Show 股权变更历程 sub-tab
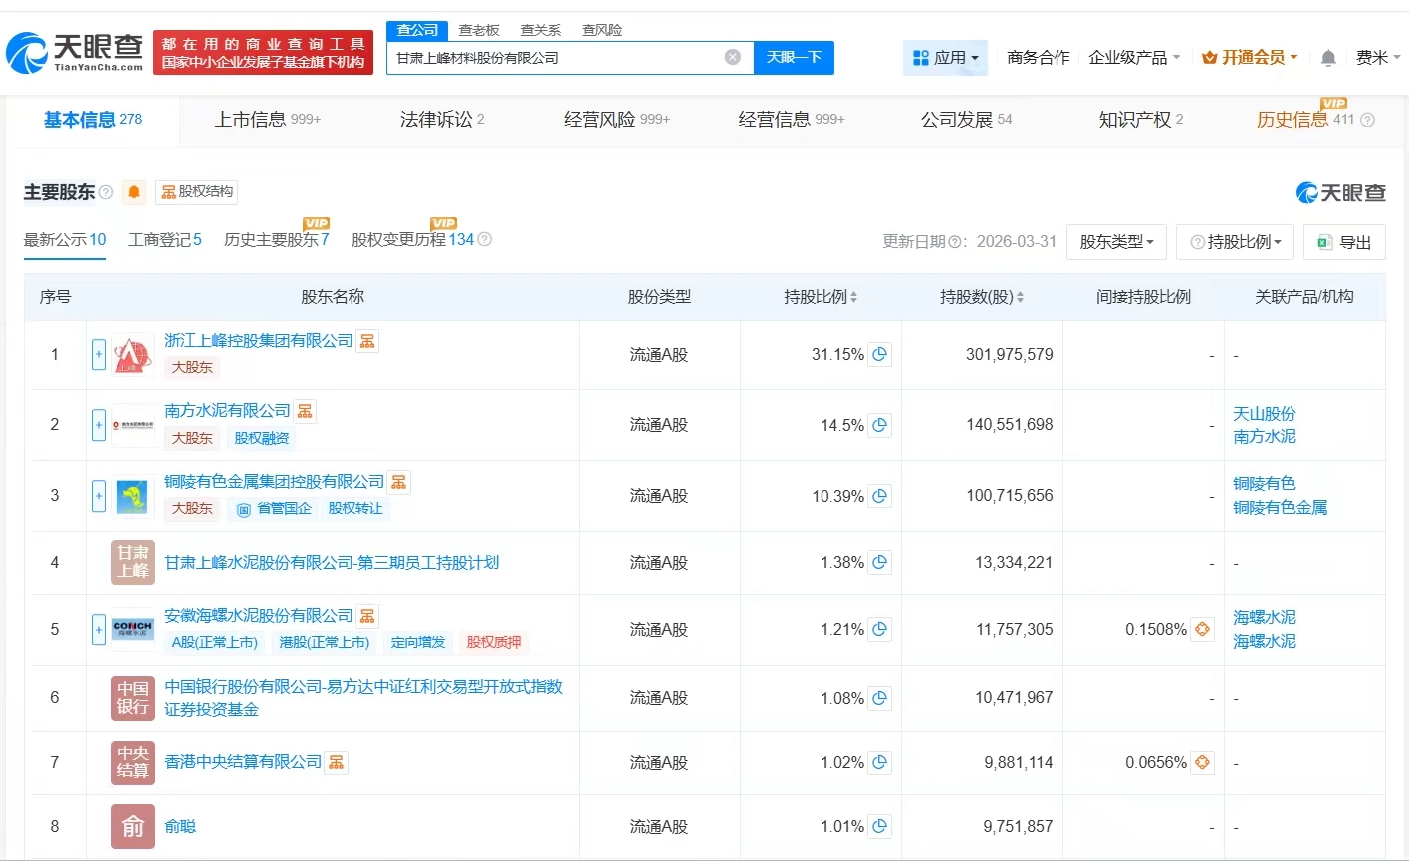 [413, 239]
